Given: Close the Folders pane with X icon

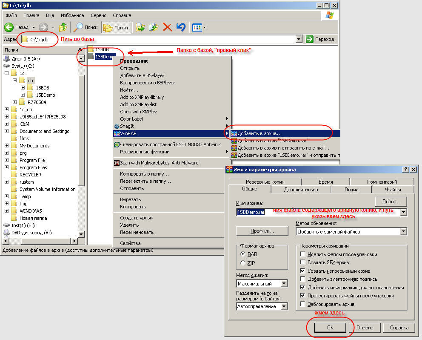Looking at the screenshot, I should 80,50.
